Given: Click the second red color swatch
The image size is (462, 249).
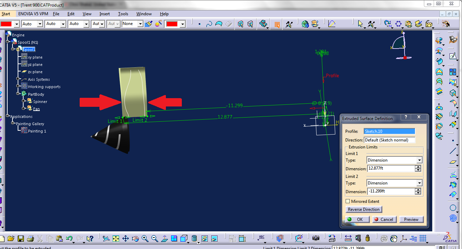Looking at the screenshot, I should [172, 24].
